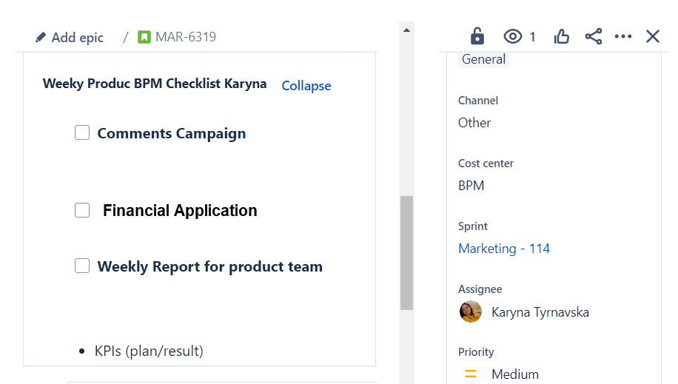
Task: Open the MAR-6319 issue link
Action: [x=186, y=37]
